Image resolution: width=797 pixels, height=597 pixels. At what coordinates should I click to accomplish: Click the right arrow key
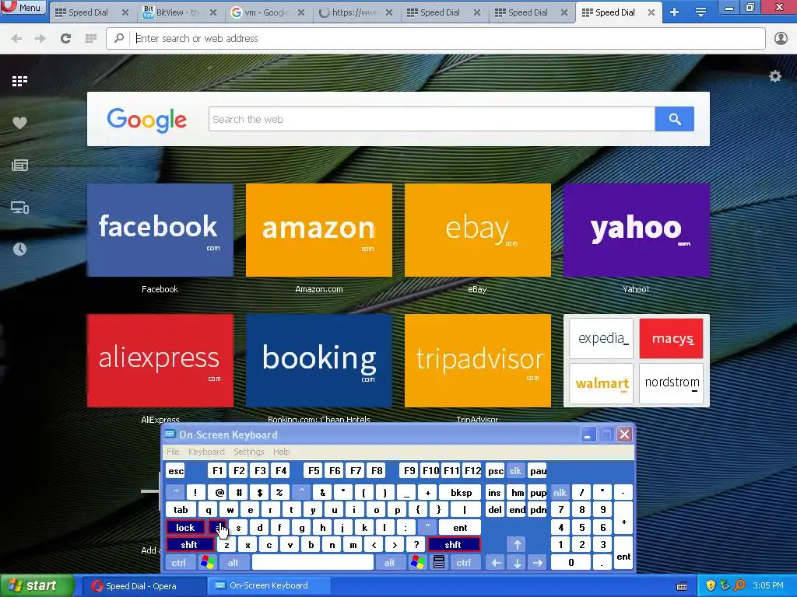(x=538, y=563)
